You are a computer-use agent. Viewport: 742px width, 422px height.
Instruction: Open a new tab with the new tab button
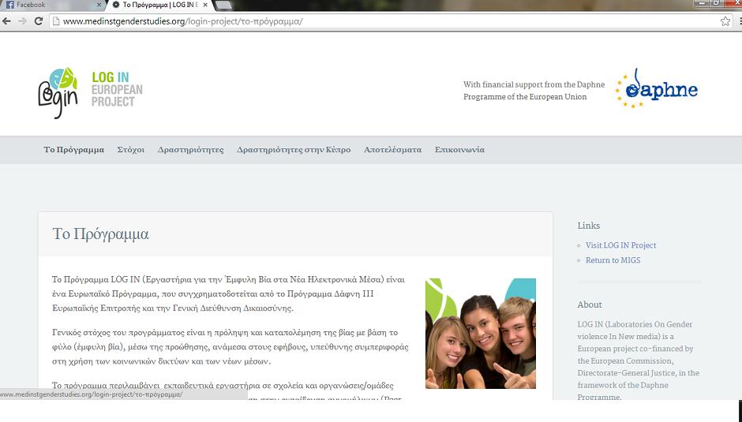point(223,5)
